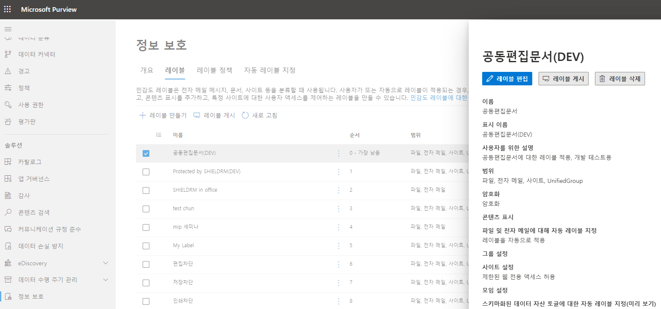Check the 저장차단 row checkbox

(146, 283)
